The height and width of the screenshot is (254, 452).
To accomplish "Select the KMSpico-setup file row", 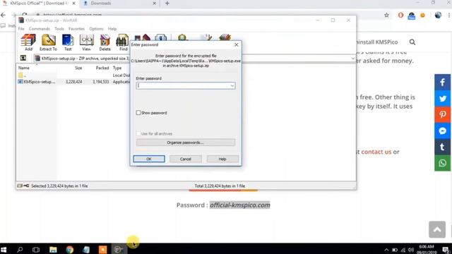I will pos(73,82).
